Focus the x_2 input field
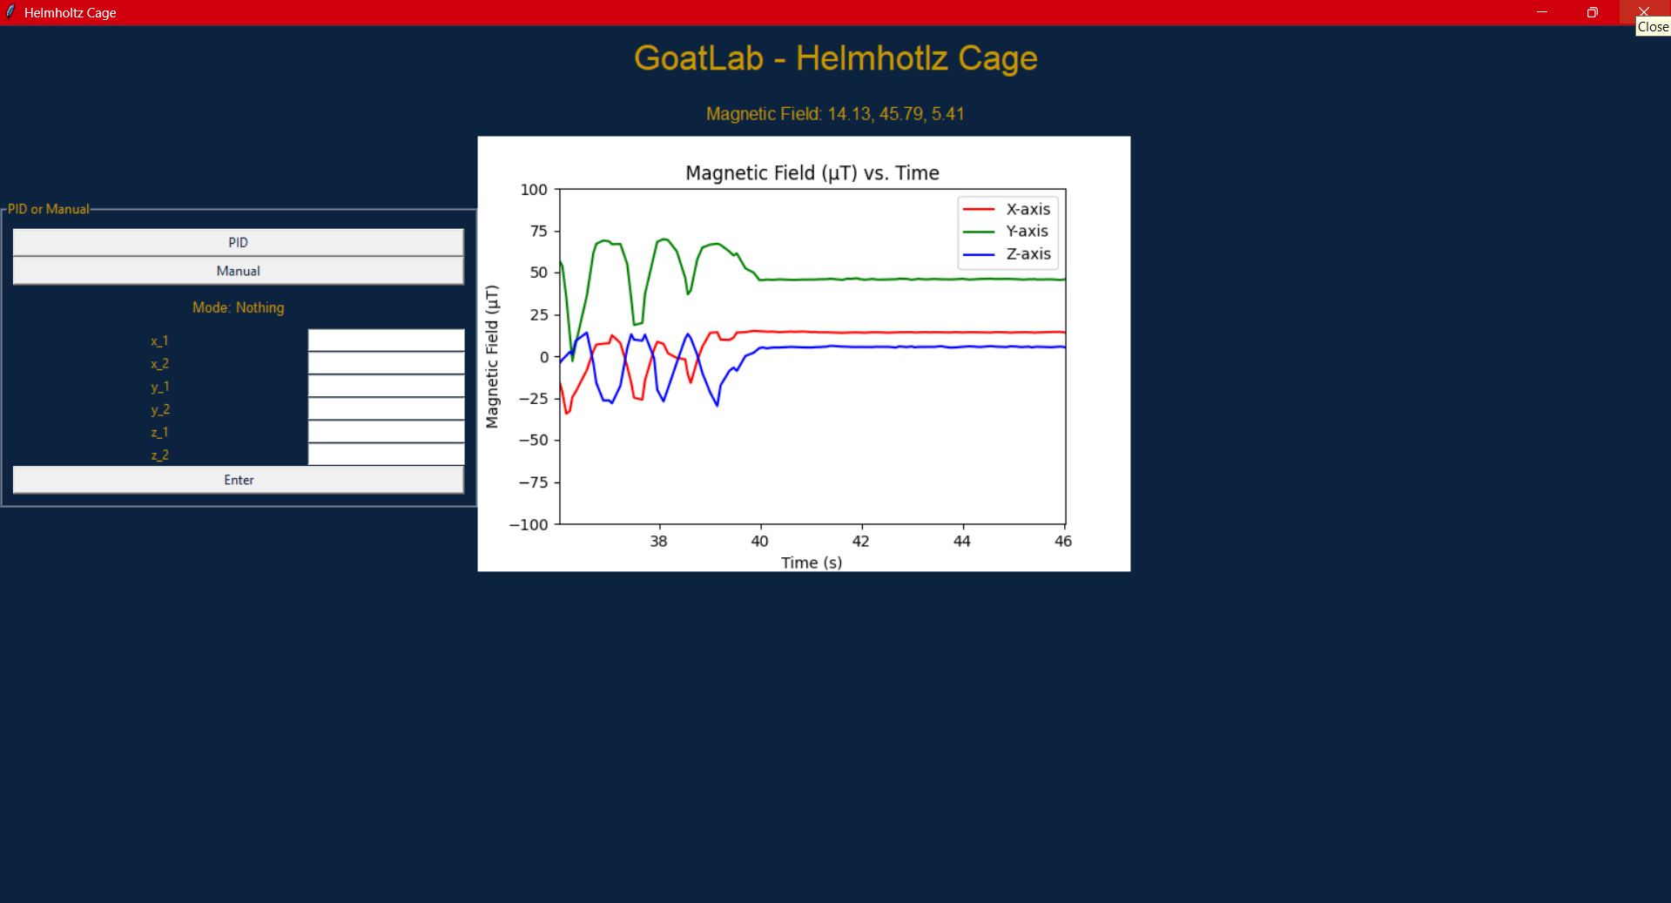 386,363
